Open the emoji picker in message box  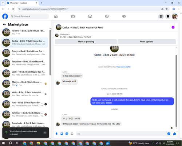(x=169, y=134)
